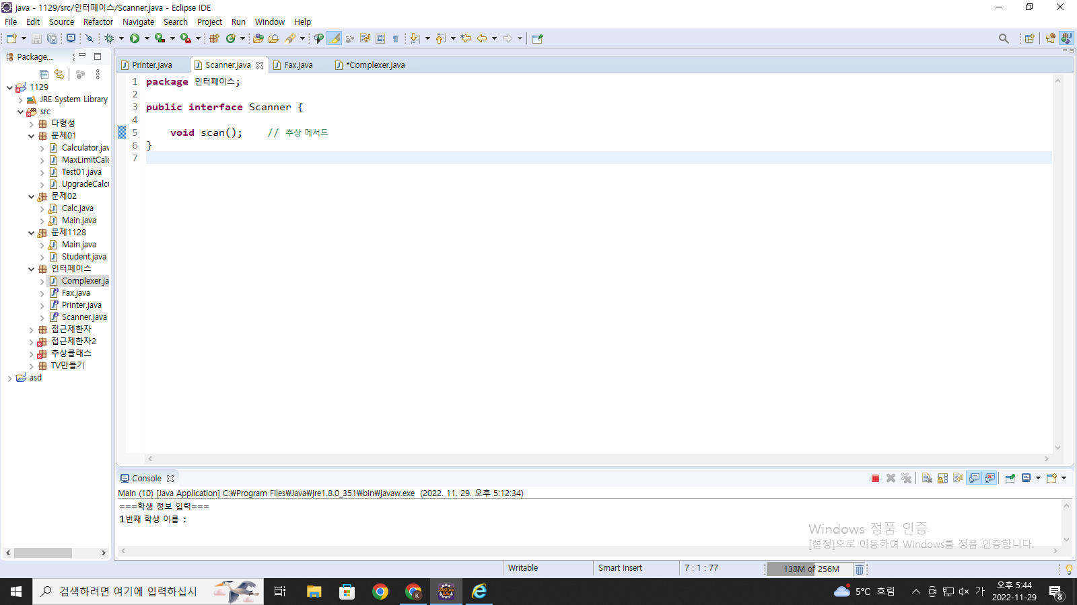This screenshot has height=605, width=1077.
Task: Toggle console Scroll Lock button
Action: coord(942,478)
